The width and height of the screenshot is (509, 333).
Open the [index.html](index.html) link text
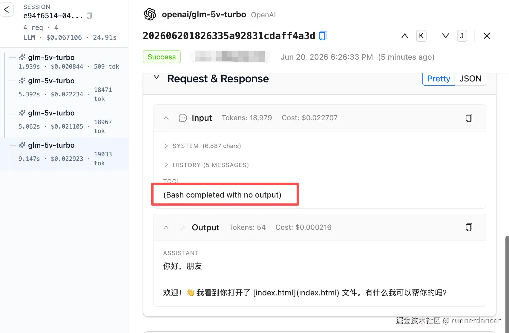pyautogui.click(x=296, y=293)
